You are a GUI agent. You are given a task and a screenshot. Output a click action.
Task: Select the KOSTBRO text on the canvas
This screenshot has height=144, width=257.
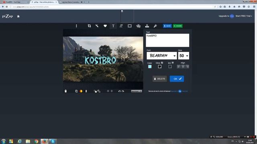coord(100,60)
